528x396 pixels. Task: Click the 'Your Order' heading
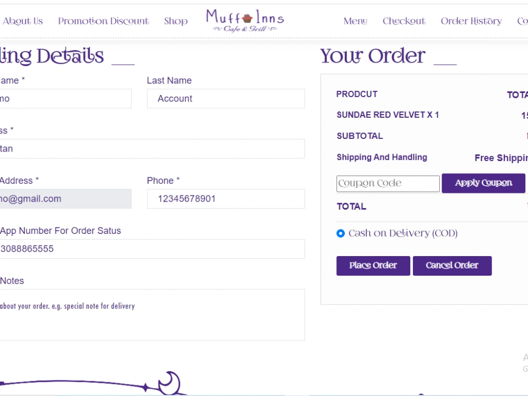(x=373, y=56)
